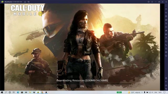The image size is (168, 94).
Task: Switch the ENG input language
Action: click(x=156, y=92)
